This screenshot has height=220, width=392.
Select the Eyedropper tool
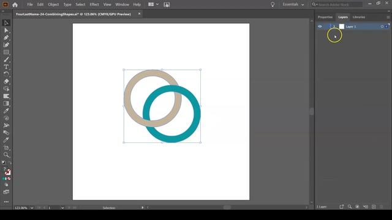[x=6, y=111]
